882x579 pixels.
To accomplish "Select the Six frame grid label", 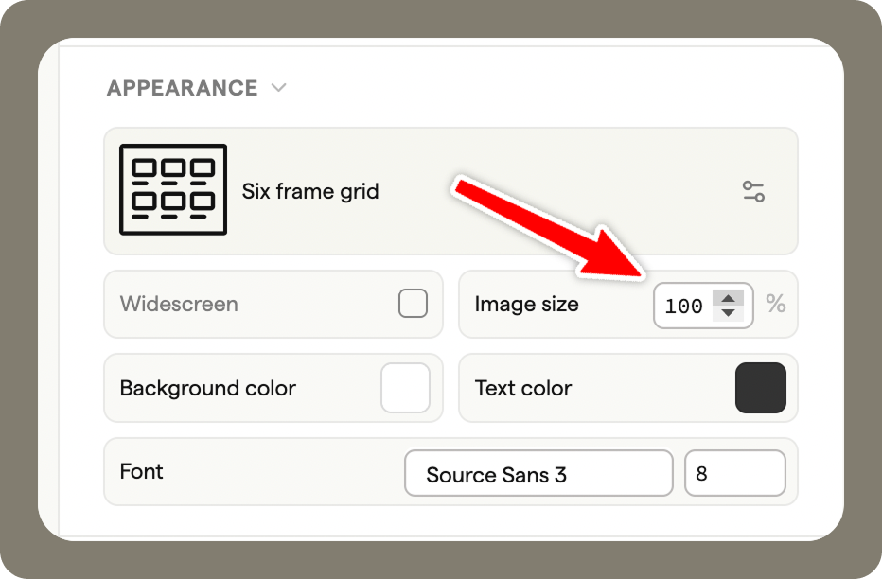I will coord(310,191).
